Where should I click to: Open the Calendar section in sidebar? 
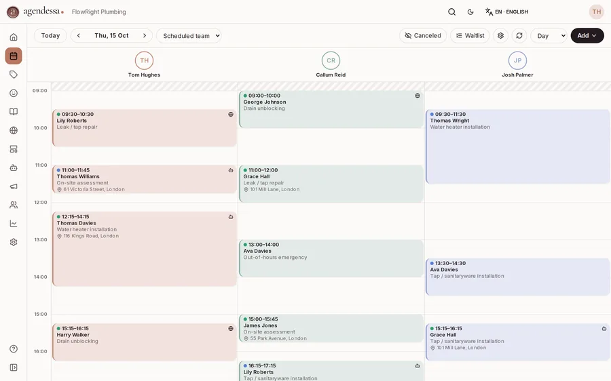click(14, 56)
